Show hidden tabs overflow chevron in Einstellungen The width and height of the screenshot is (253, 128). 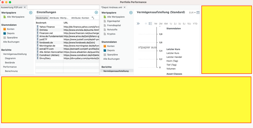tap(93, 18)
